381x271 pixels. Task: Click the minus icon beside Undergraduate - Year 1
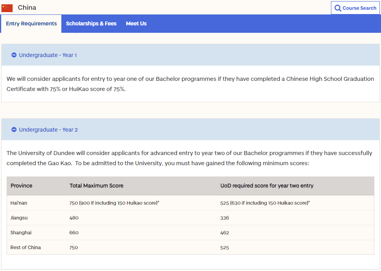(x=14, y=55)
